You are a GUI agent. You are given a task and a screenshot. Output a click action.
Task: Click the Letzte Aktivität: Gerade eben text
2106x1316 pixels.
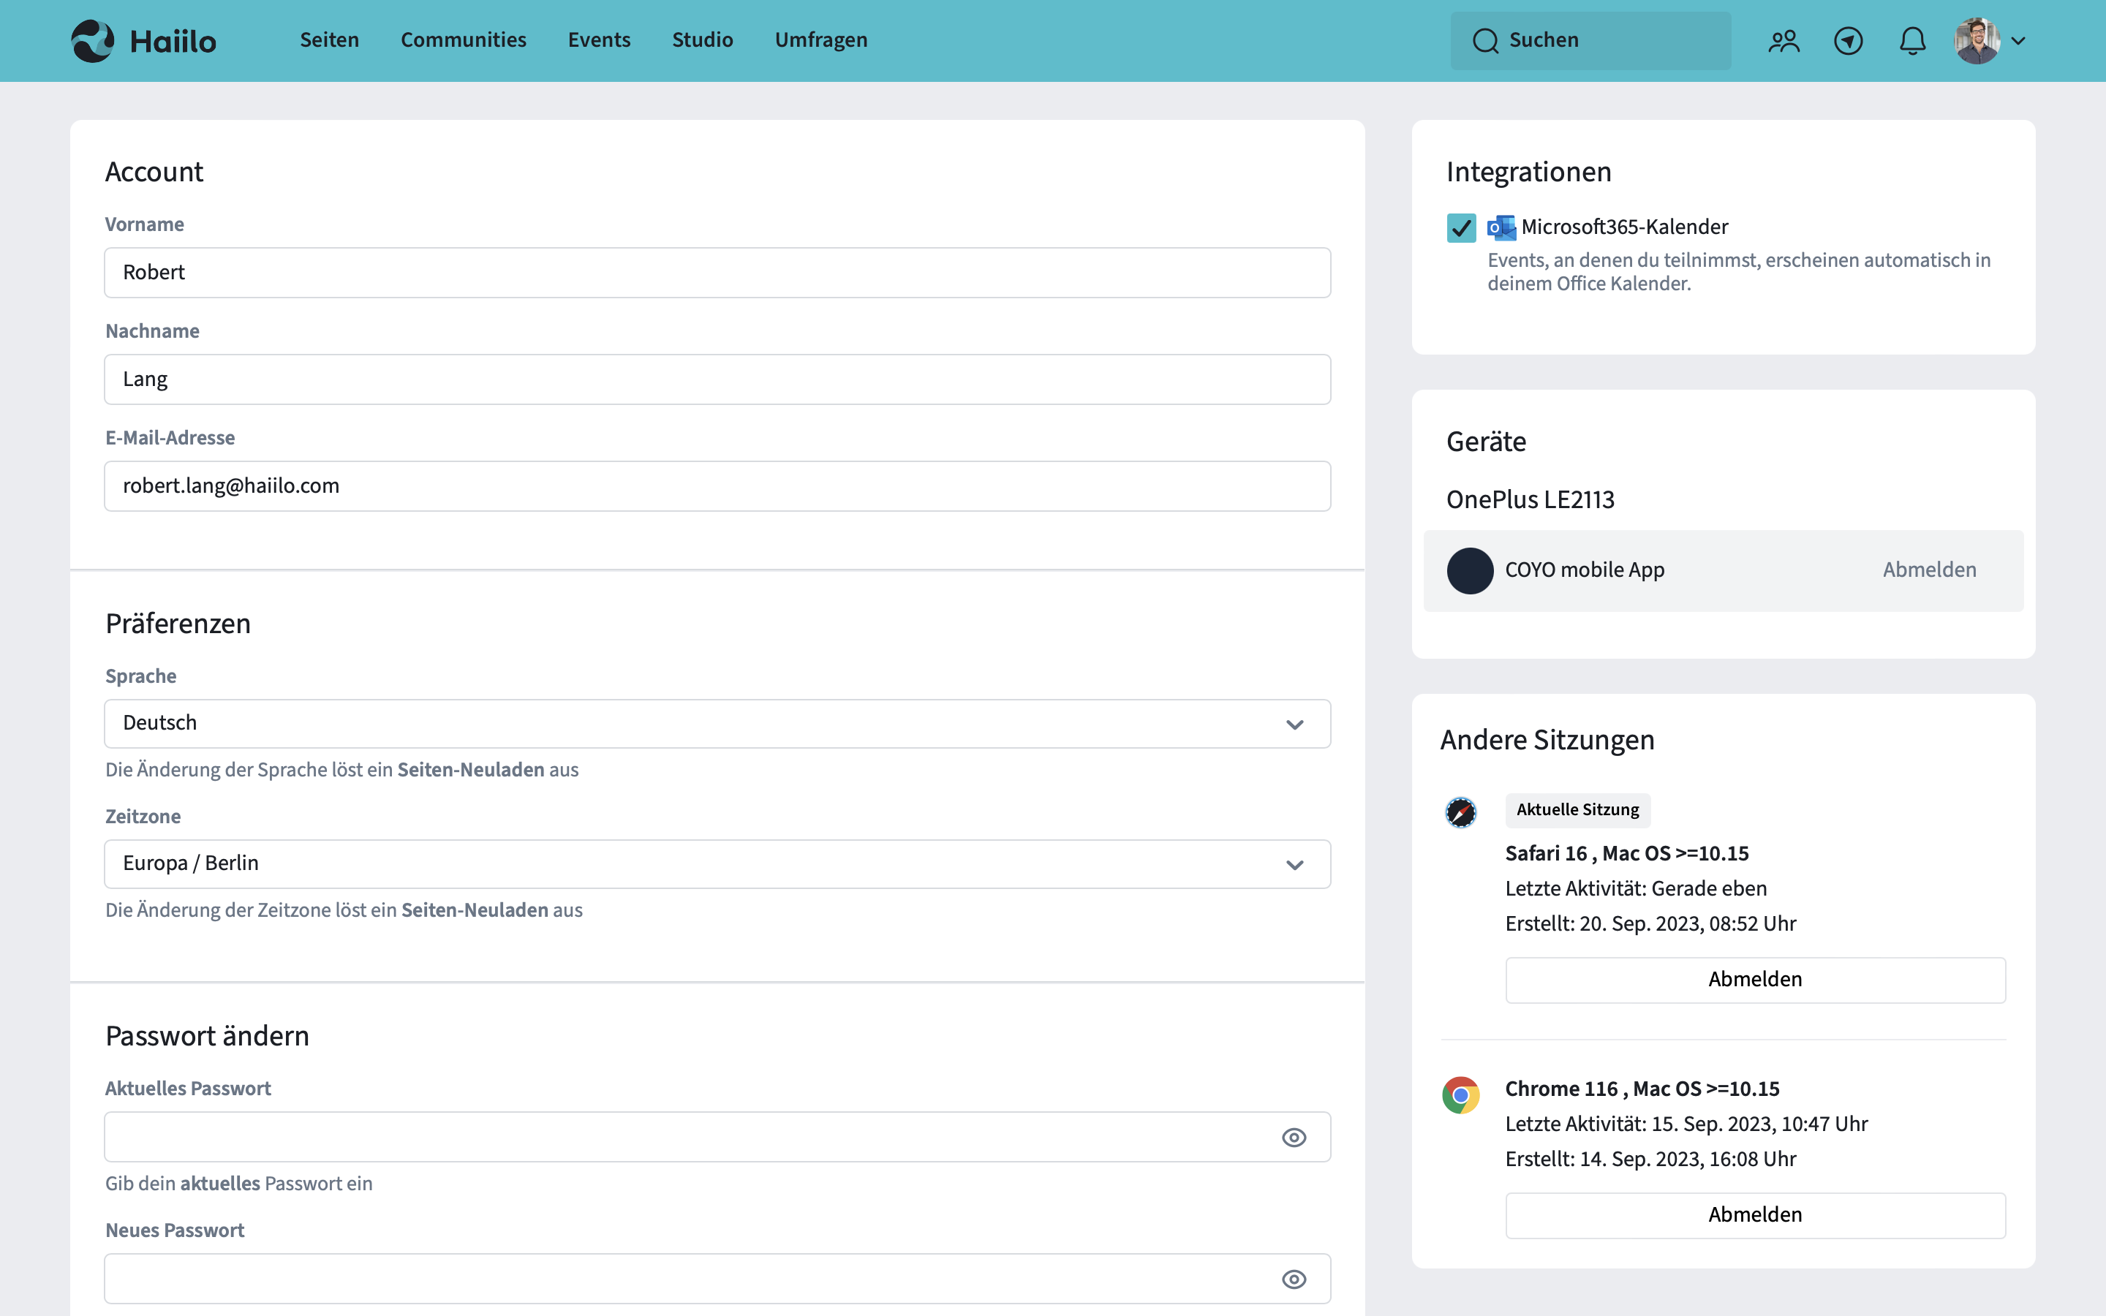pyautogui.click(x=1636, y=888)
